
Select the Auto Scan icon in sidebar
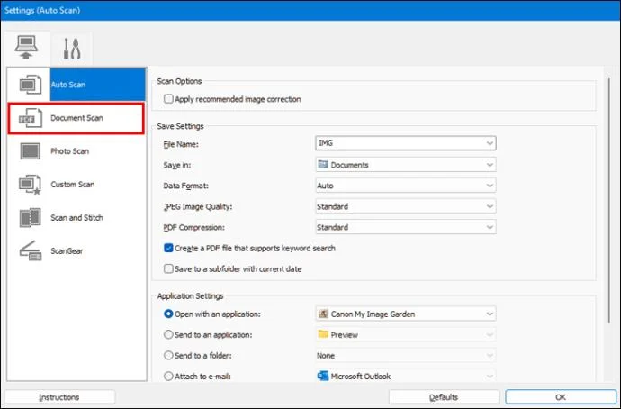tap(30, 85)
